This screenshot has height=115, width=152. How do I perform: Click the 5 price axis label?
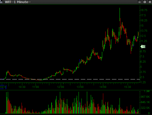click(x=141, y=67)
